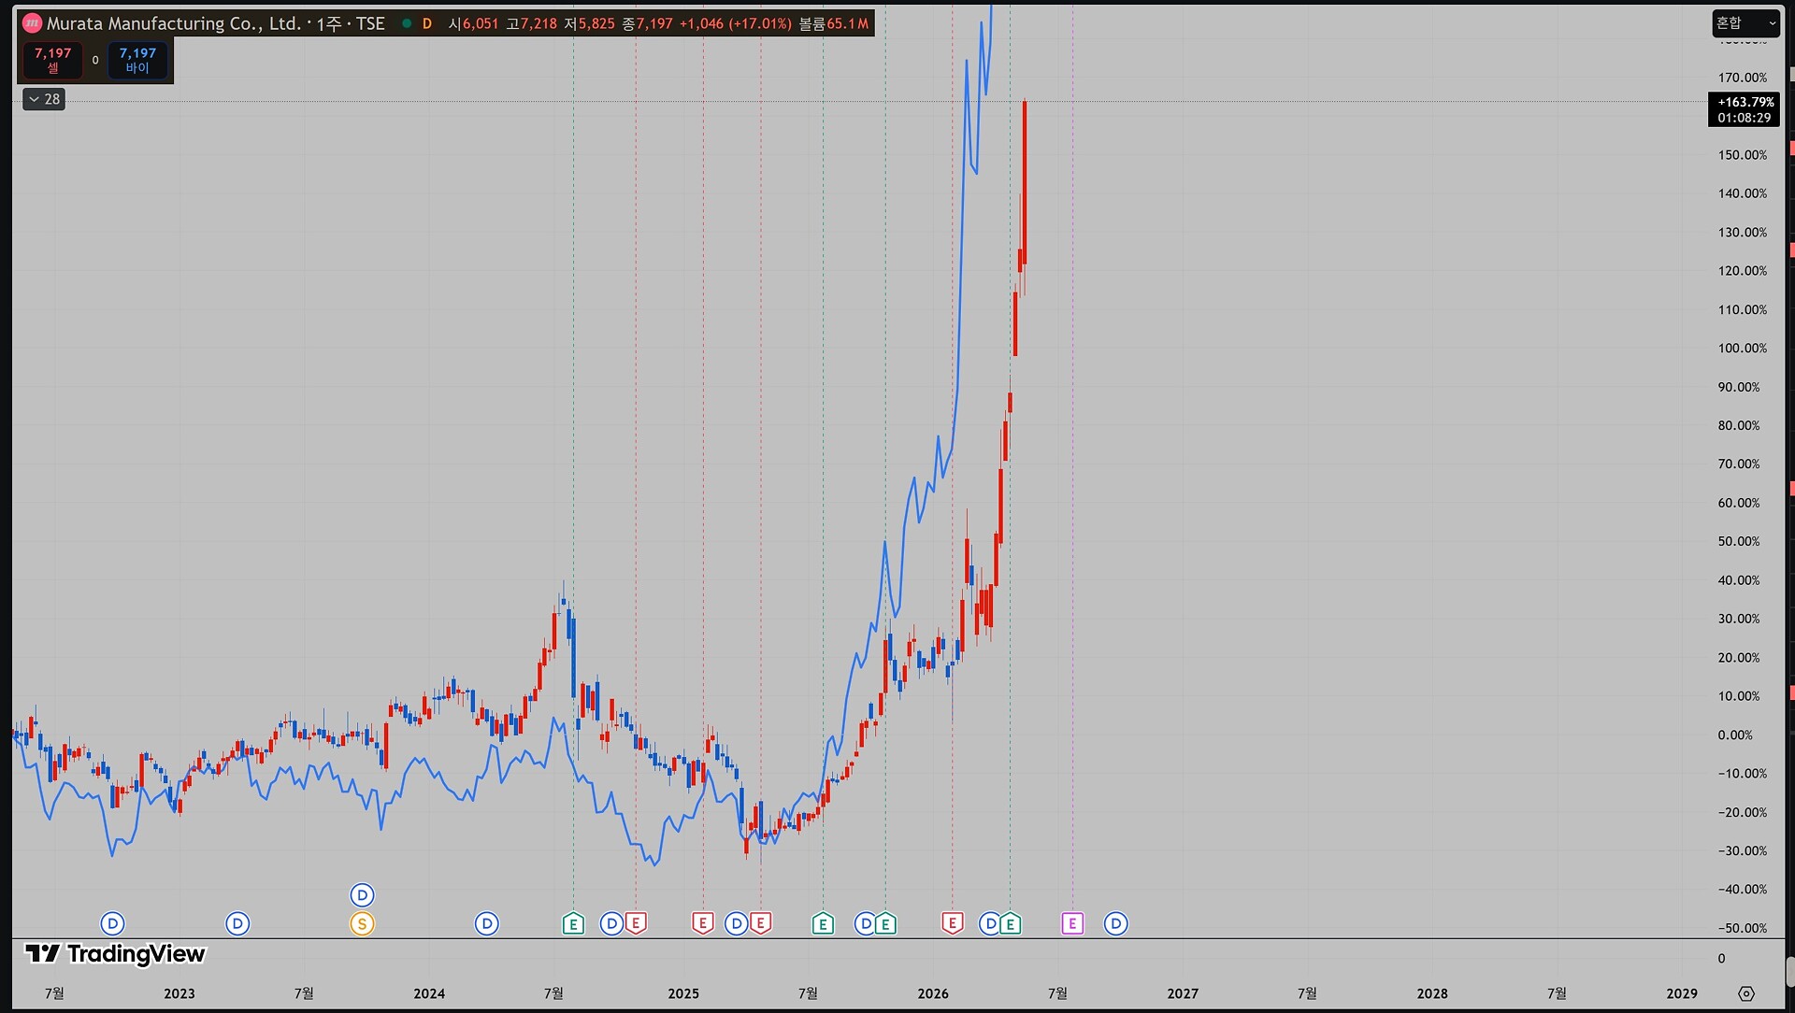
Task: Click the volume value 65.1M
Action: (x=848, y=23)
